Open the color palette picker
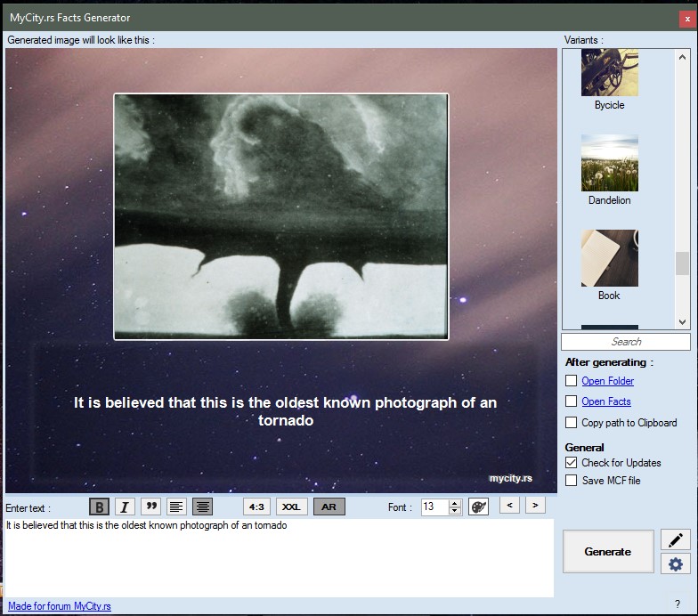Image resolution: width=698 pixels, height=616 pixels. [478, 507]
